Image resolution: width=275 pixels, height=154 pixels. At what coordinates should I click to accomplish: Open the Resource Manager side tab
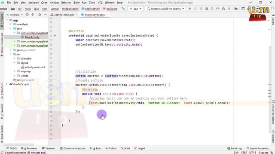point(2,44)
